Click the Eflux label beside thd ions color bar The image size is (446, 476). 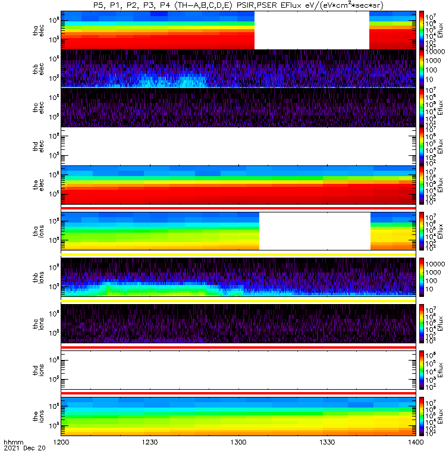click(x=440, y=370)
